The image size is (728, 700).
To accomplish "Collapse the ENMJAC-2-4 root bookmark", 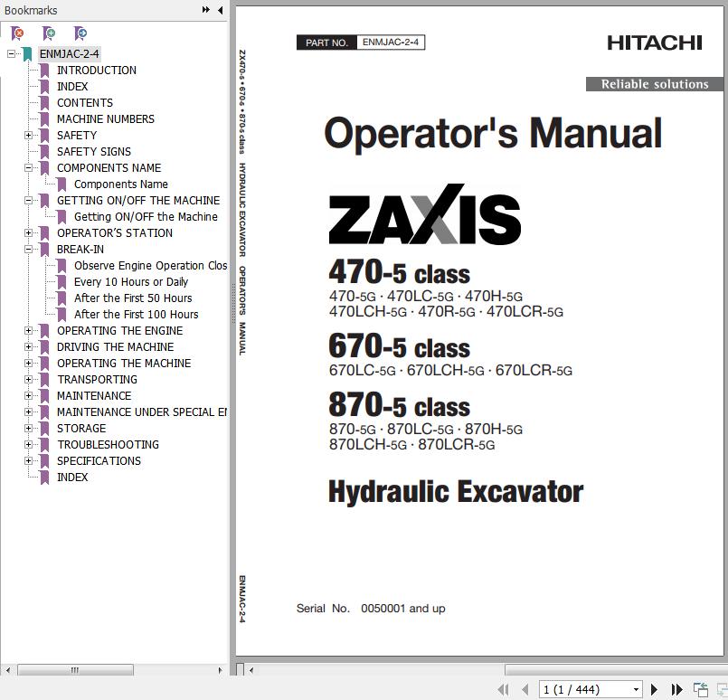I will tap(11, 54).
